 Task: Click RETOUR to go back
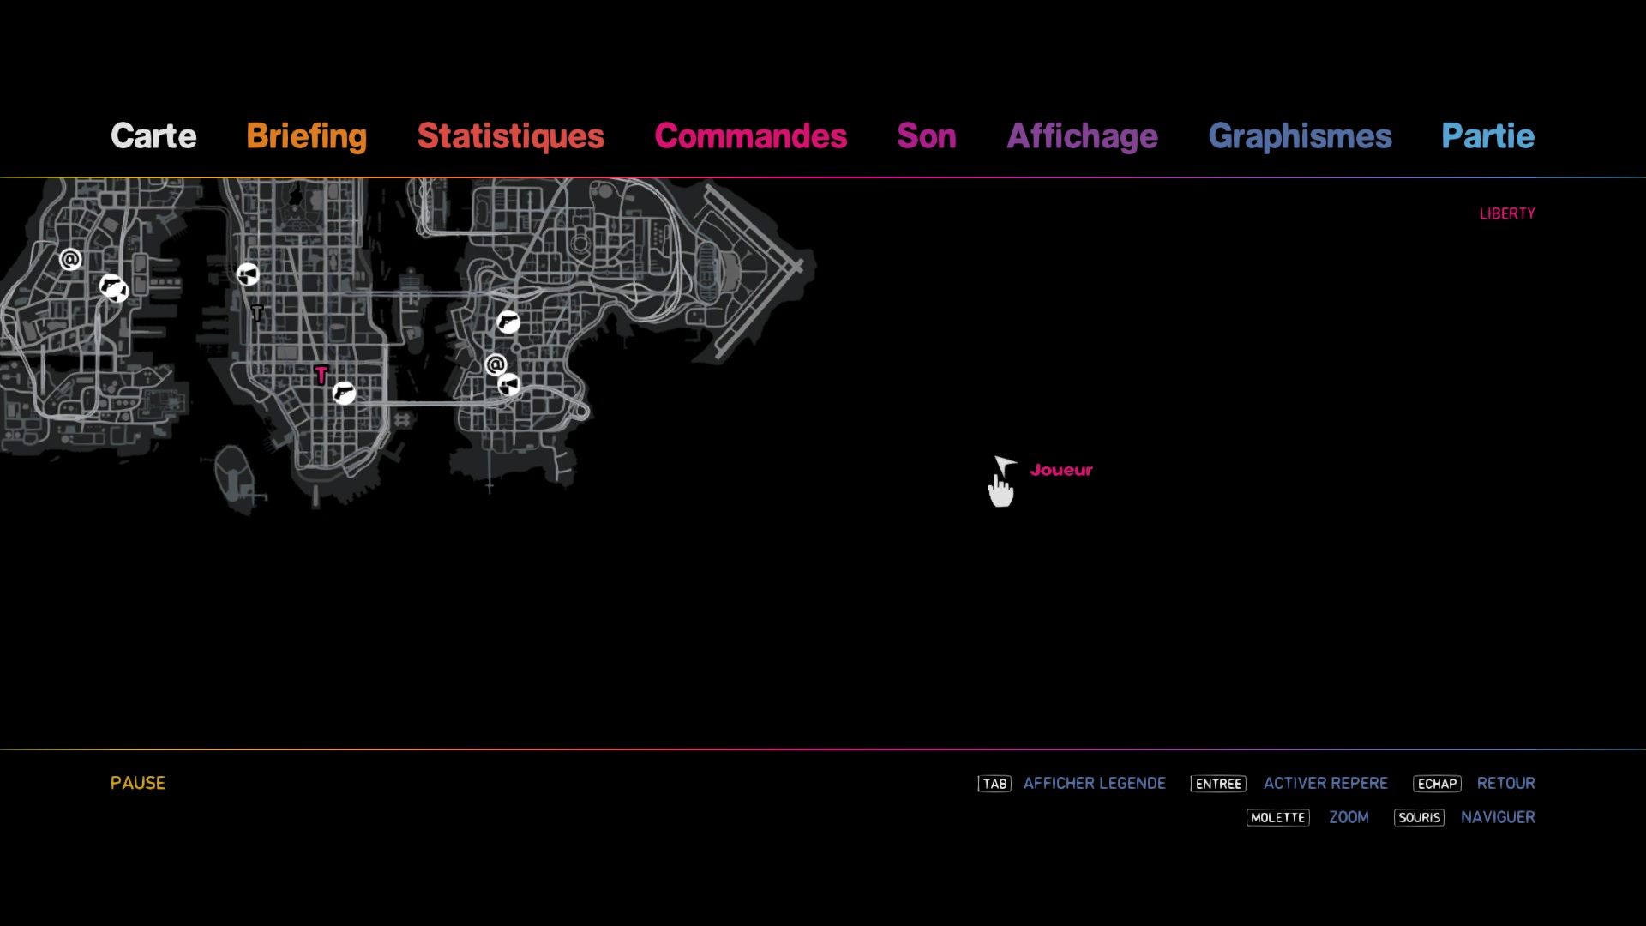(x=1505, y=783)
